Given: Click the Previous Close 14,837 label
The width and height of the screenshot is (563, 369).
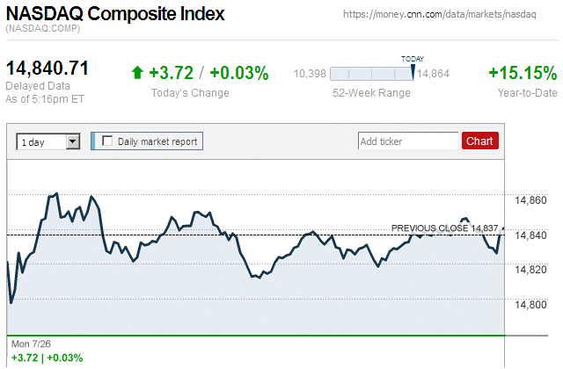Looking at the screenshot, I should [444, 228].
